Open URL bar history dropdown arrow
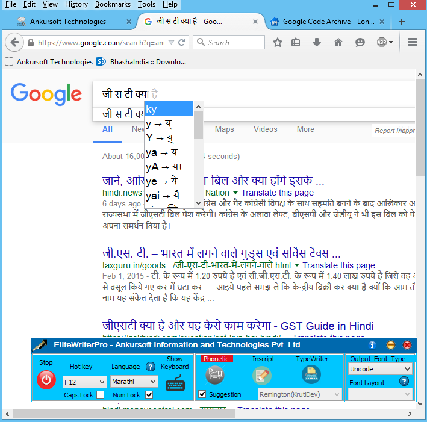The height and width of the screenshot is (422, 427). pos(171,43)
